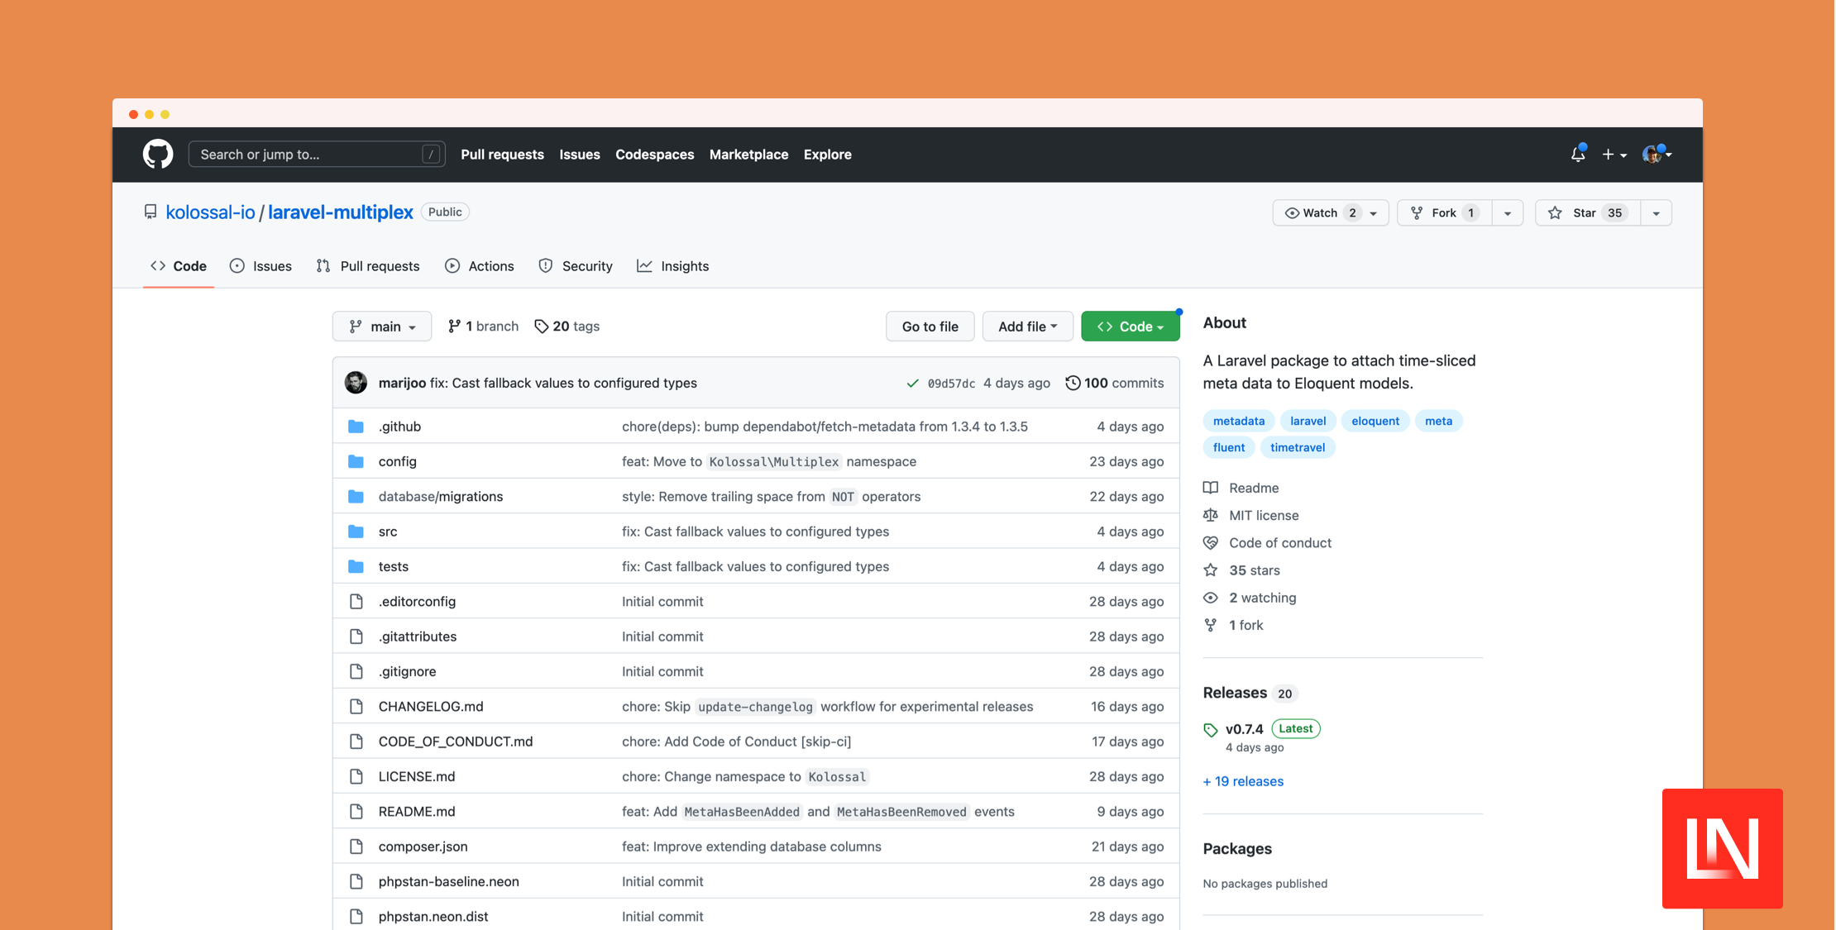Open the database/migrations folder

(x=441, y=497)
